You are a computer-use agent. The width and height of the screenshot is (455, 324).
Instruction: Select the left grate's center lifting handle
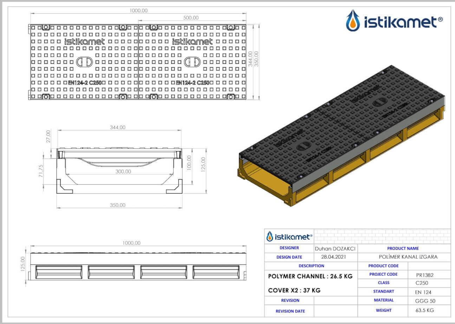[x=84, y=62]
